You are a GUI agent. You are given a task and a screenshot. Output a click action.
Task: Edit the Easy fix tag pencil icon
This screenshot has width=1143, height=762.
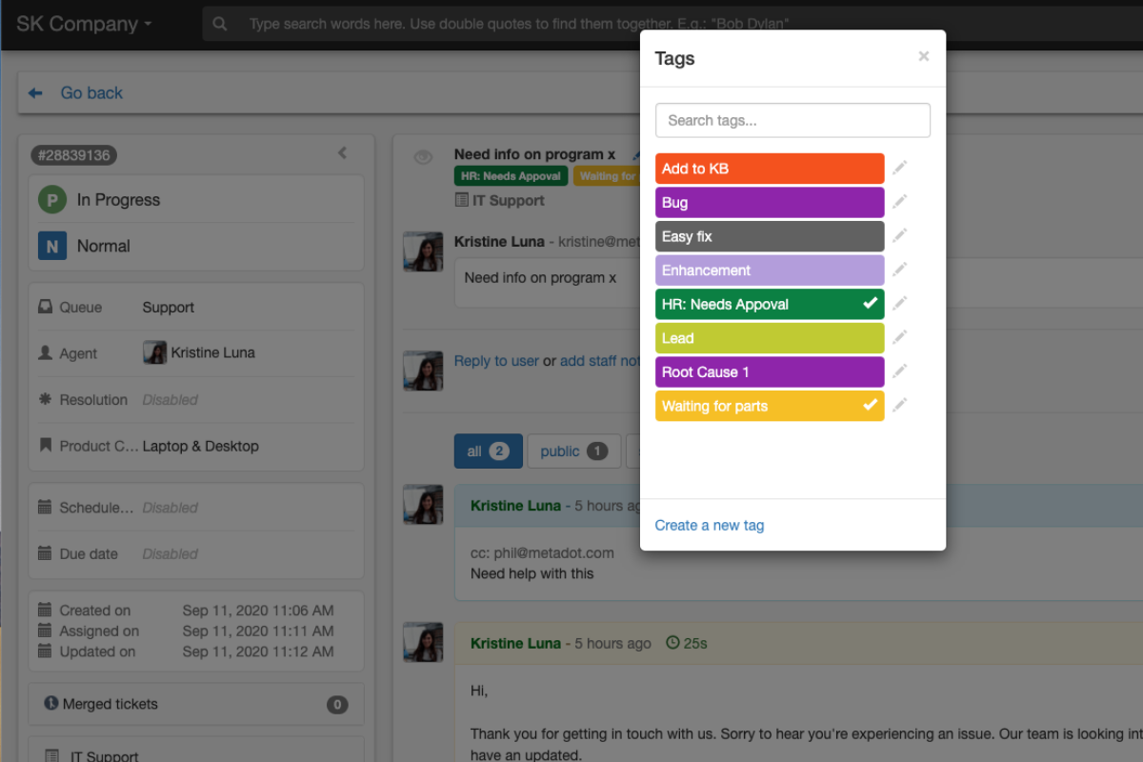coord(900,236)
